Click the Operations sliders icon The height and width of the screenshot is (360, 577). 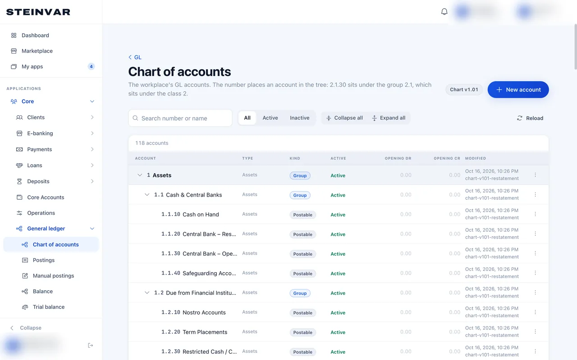[19, 213]
